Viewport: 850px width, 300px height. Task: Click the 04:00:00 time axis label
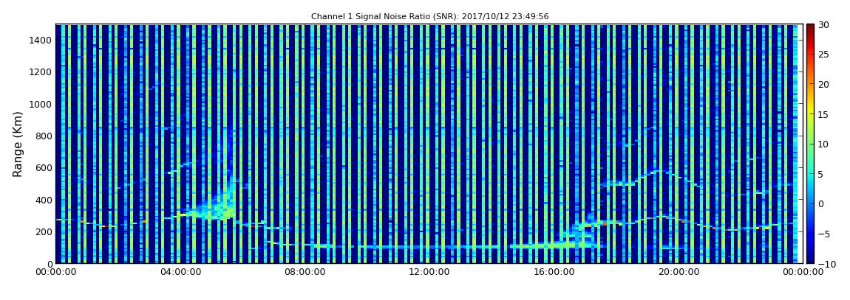point(182,273)
